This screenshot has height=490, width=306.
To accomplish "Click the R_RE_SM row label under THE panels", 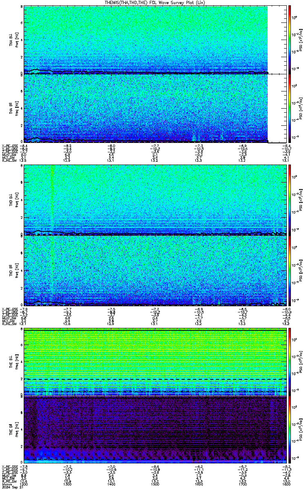I will click(9, 481).
